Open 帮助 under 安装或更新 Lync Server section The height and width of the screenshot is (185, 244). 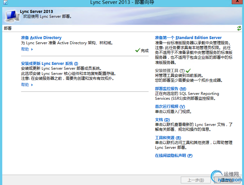point(25,85)
